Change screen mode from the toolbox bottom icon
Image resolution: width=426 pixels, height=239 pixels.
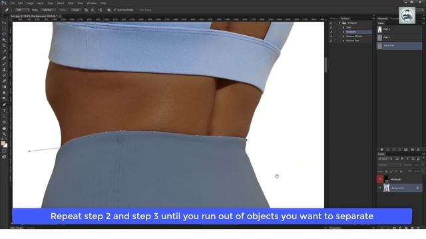[x=4, y=157]
